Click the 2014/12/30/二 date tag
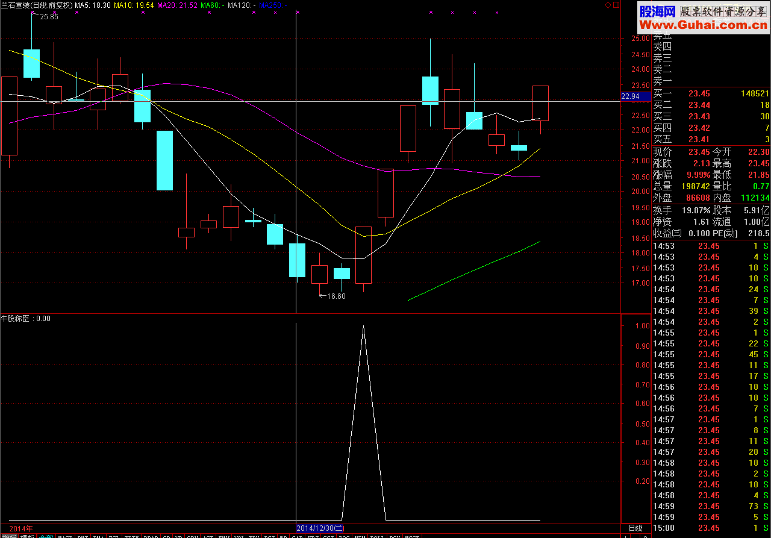 pyautogui.click(x=320, y=528)
